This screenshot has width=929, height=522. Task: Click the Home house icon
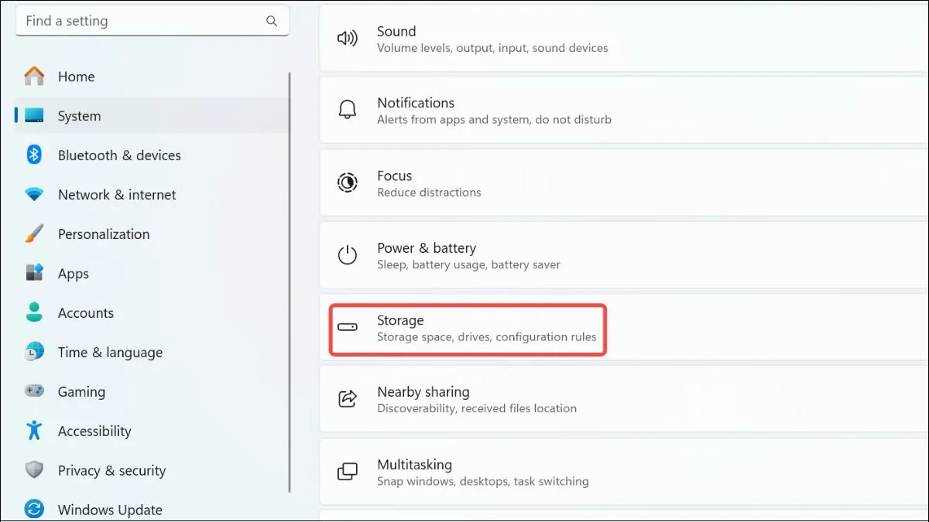[x=34, y=76]
